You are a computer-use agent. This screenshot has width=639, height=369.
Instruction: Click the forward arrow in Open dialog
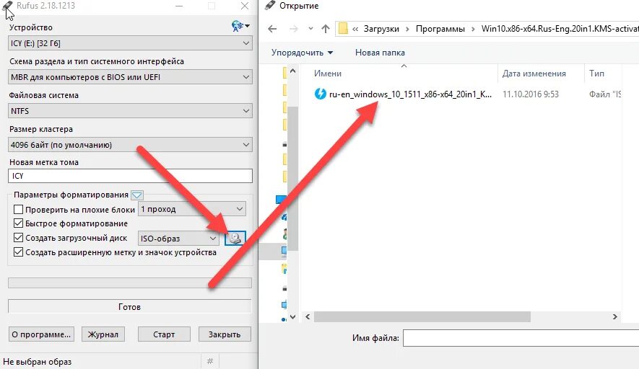(293, 29)
